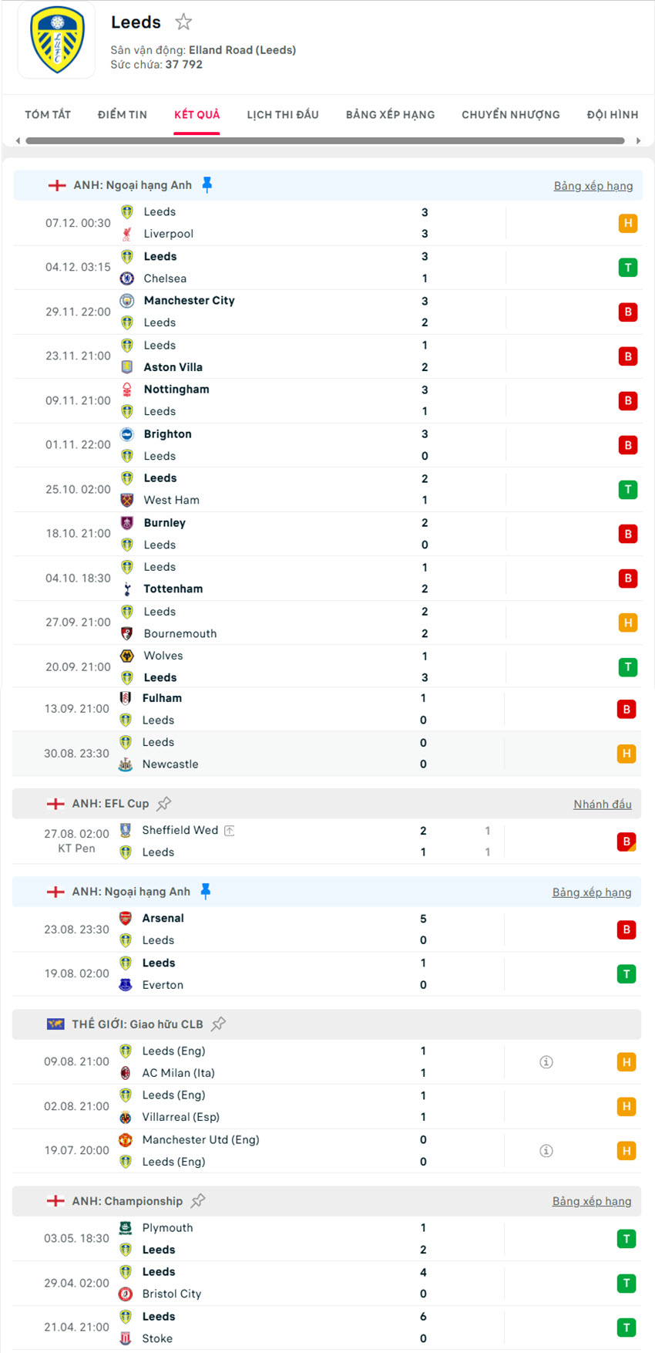Click the Sheffield Wed advancing icon

coord(229,831)
